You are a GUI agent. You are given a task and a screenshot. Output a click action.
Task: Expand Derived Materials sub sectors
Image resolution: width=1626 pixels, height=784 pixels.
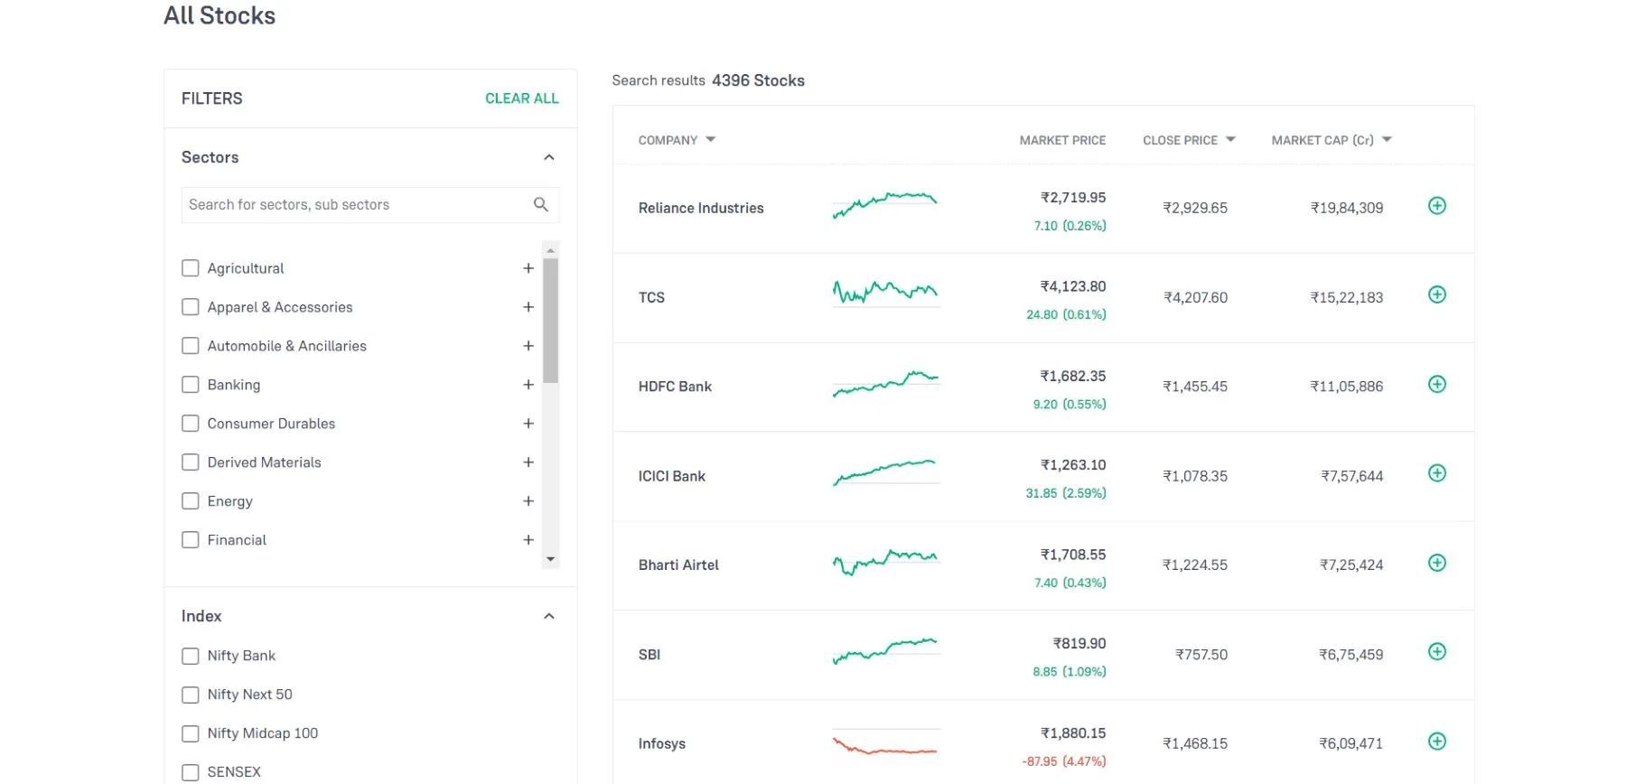tap(528, 462)
